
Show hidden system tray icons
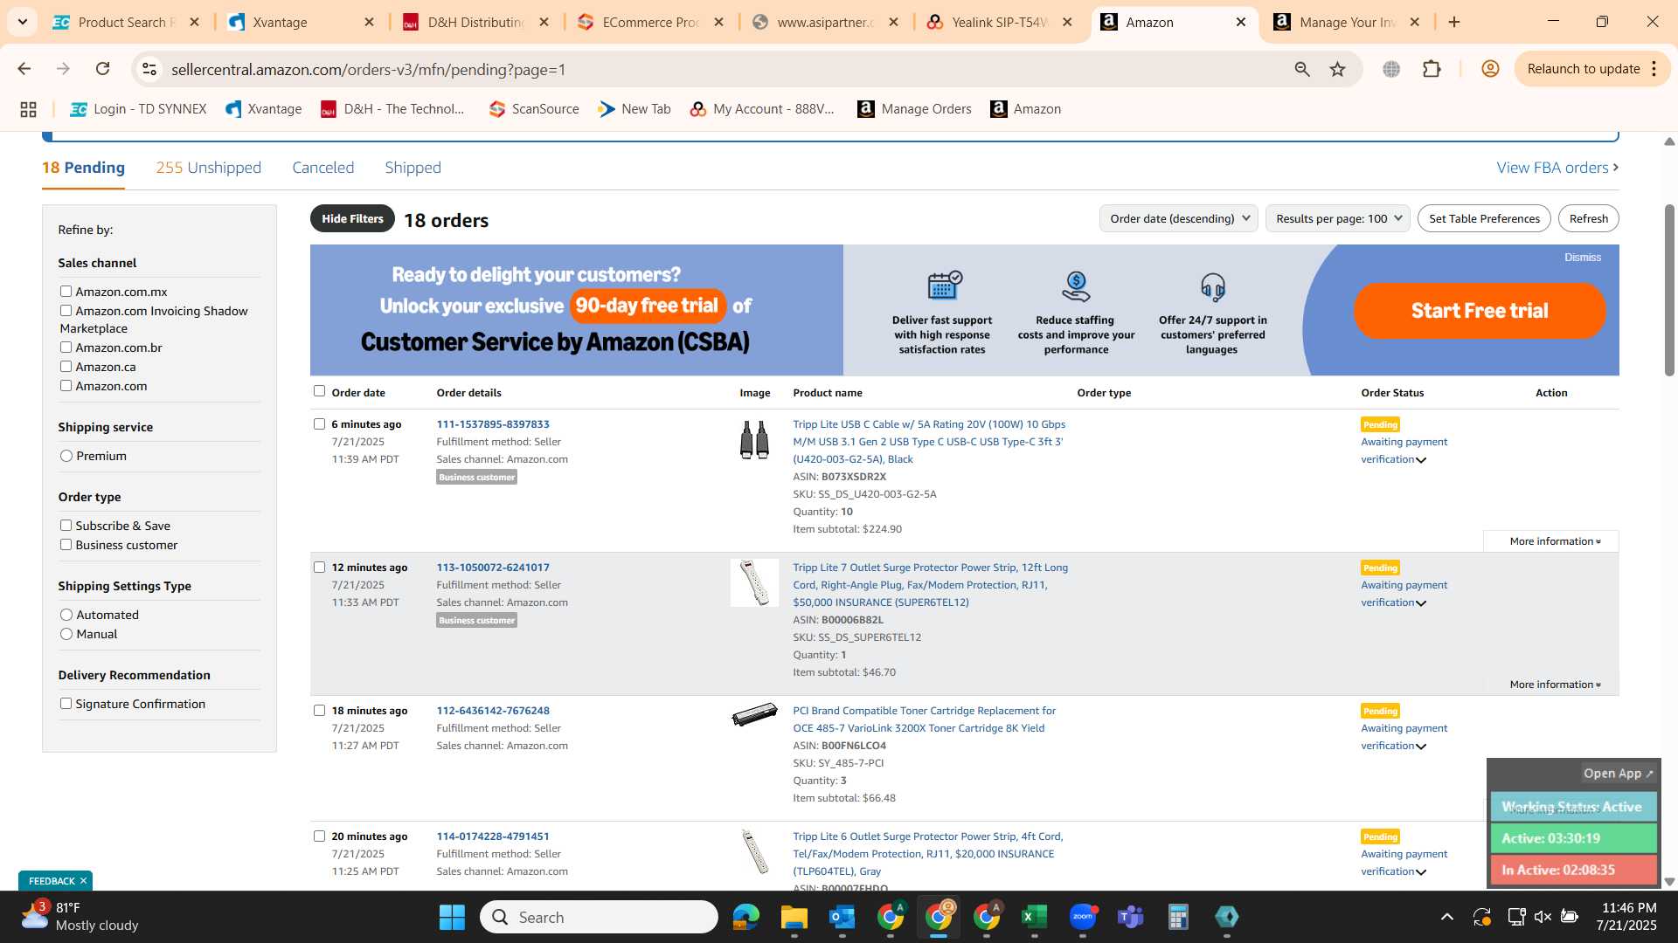pos(1447,917)
